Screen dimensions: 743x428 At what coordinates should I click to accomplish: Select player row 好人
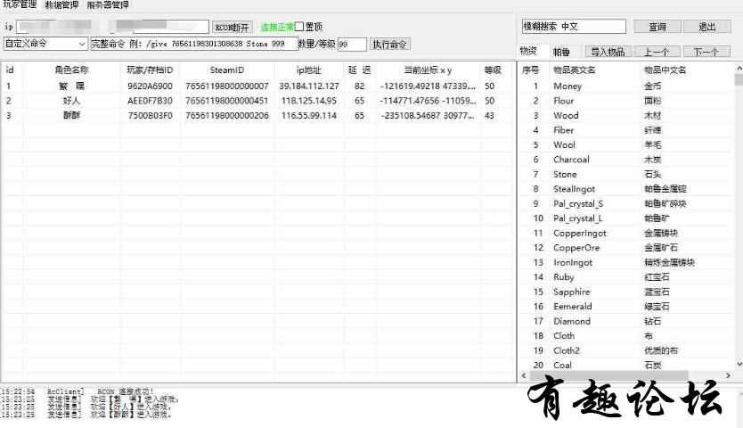click(x=258, y=101)
